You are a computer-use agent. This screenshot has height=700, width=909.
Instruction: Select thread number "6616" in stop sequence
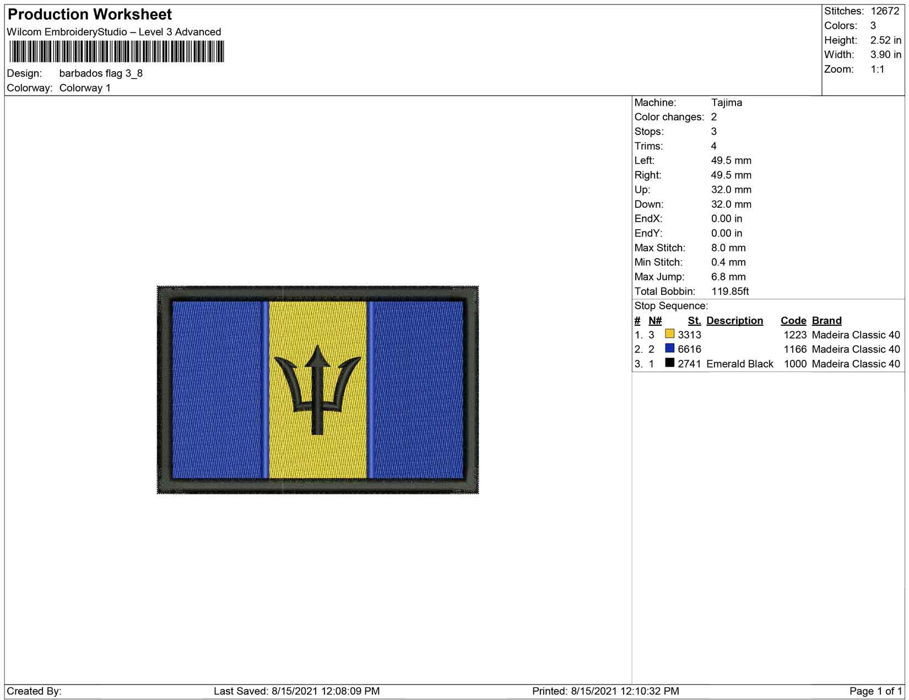pos(690,349)
